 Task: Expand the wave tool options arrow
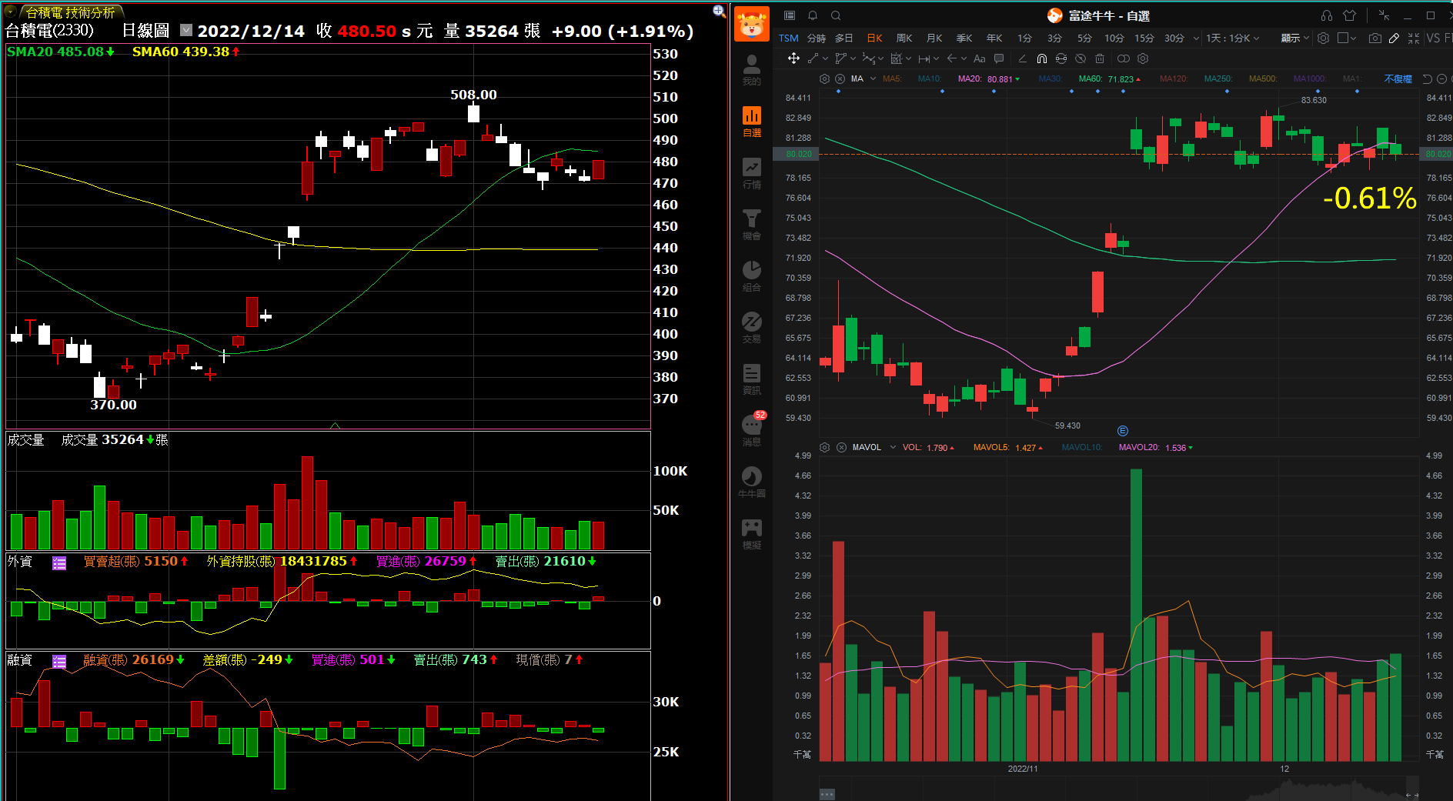(881, 58)
